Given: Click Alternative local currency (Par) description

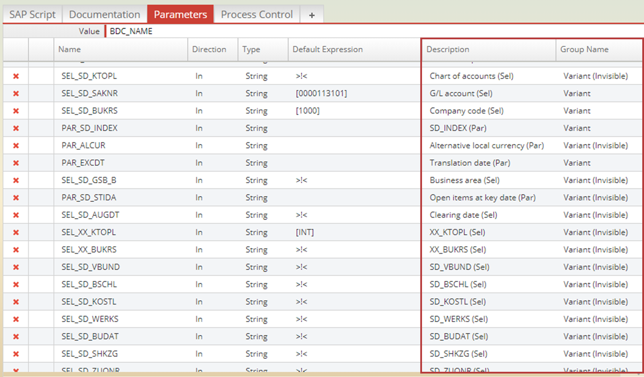Looking at the screenshot, I should tap(487, 146).
